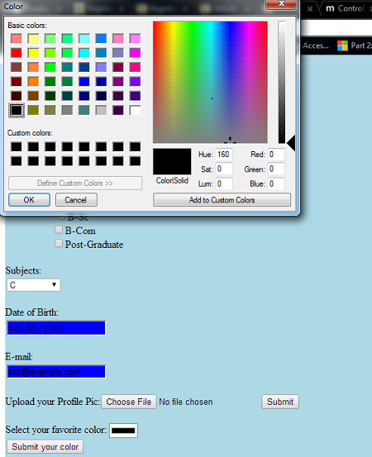
Task: Select the light silver basic color swatch
Action: pyautogui.click(x=101, y=110)
